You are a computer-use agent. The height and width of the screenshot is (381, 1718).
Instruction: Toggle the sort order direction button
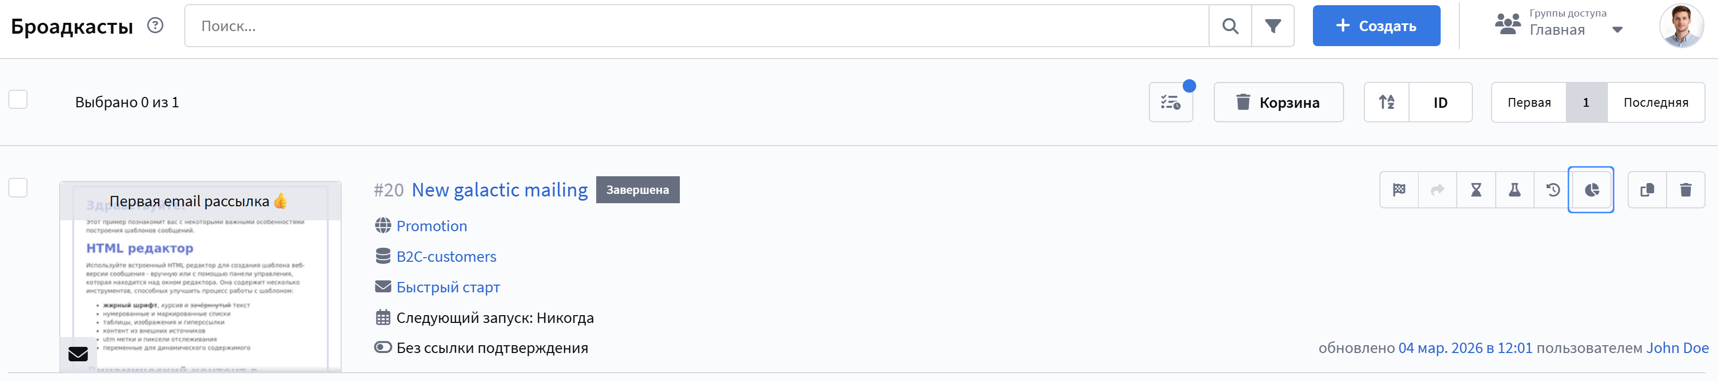(x=1387, y=102)
